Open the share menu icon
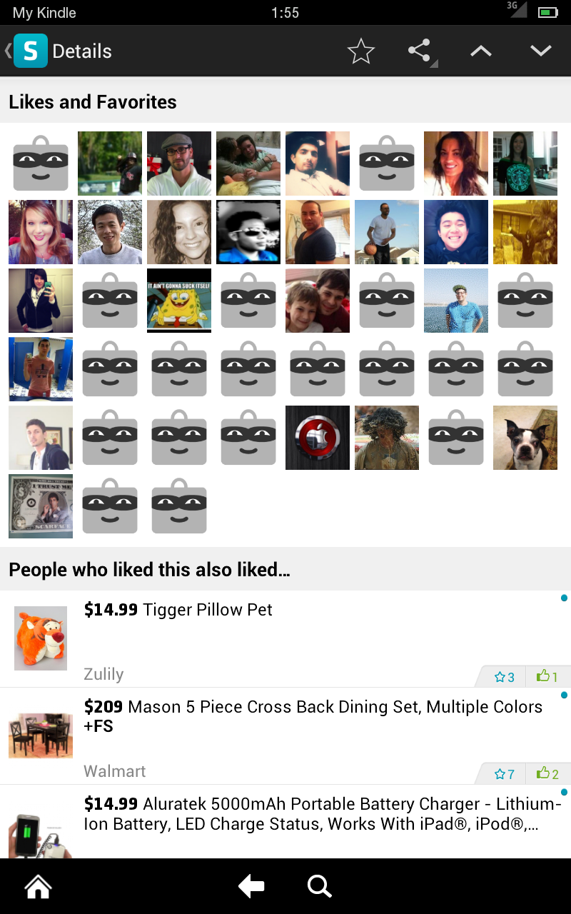The width and height of the screenshot is (571, 914). pos(420,51)
